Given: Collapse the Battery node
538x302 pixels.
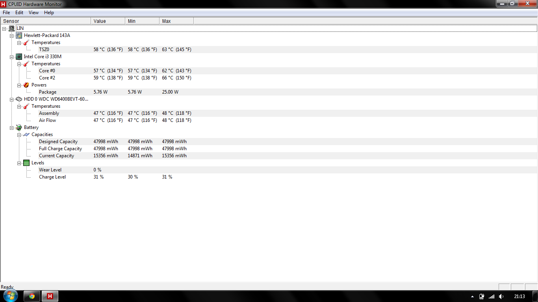Looking at the screenshot, I should [x=12, y=127].
